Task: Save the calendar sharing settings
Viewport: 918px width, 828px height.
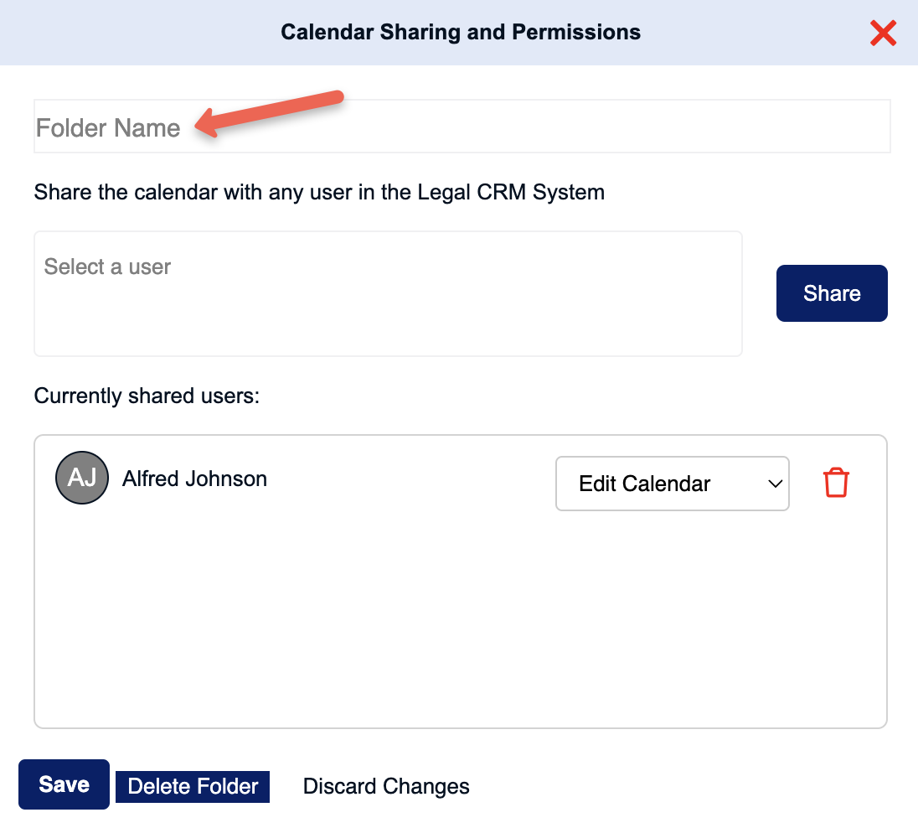Action: [x=64, y=784]
